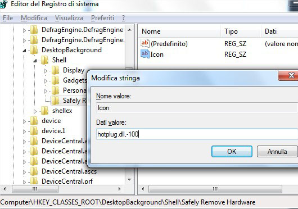Select the DeviceCentral.ascs folder icon

(x=34, y=171)
